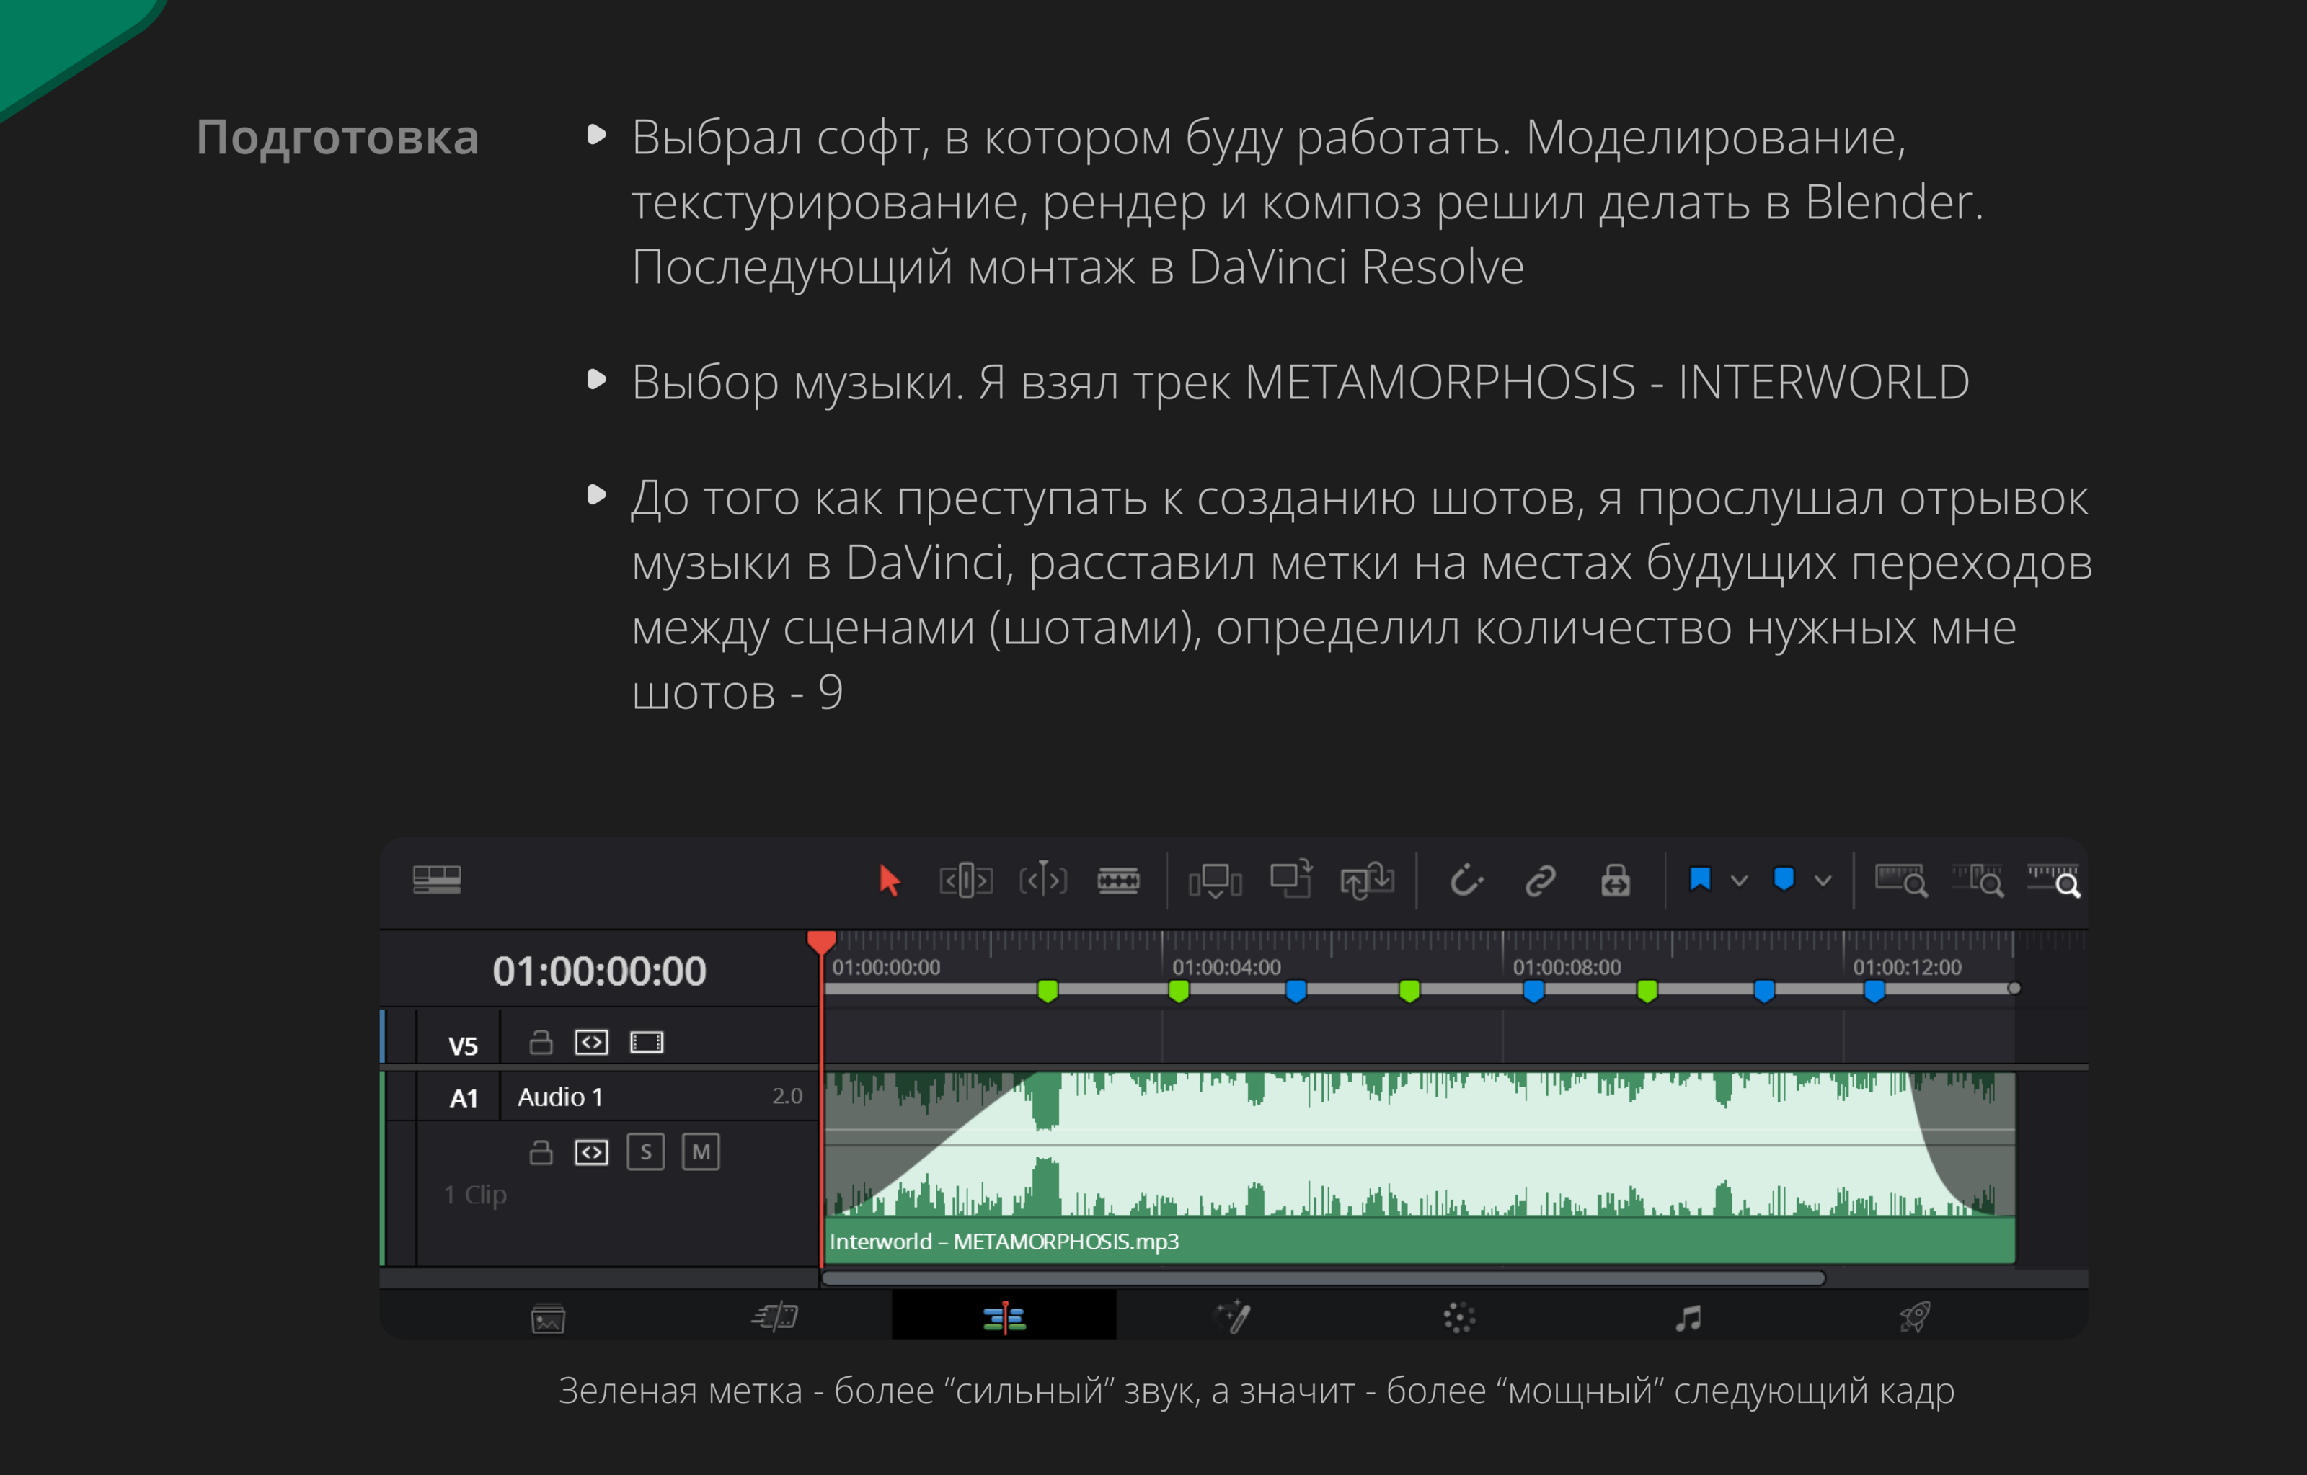Click the first green timeline marker
The image size is (2307, 1475).
1047,991
